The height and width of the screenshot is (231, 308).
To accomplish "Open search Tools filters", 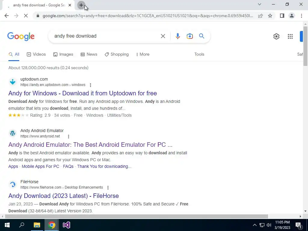I will [199, 54].
